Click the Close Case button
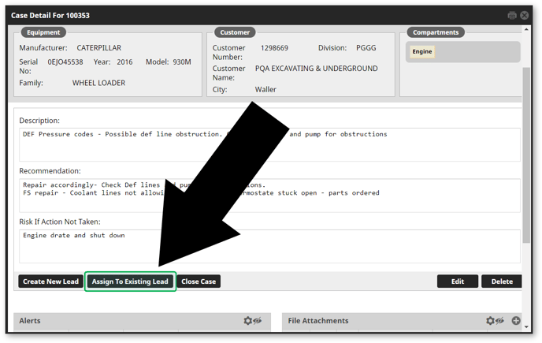Viewport: 542px width, 343px height. coord(198,281)
